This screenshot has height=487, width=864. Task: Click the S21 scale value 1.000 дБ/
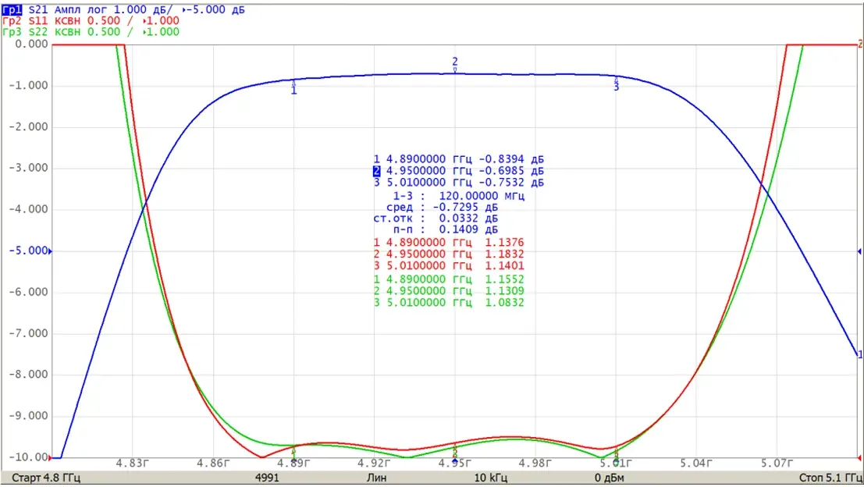click(x=144, y=9)
